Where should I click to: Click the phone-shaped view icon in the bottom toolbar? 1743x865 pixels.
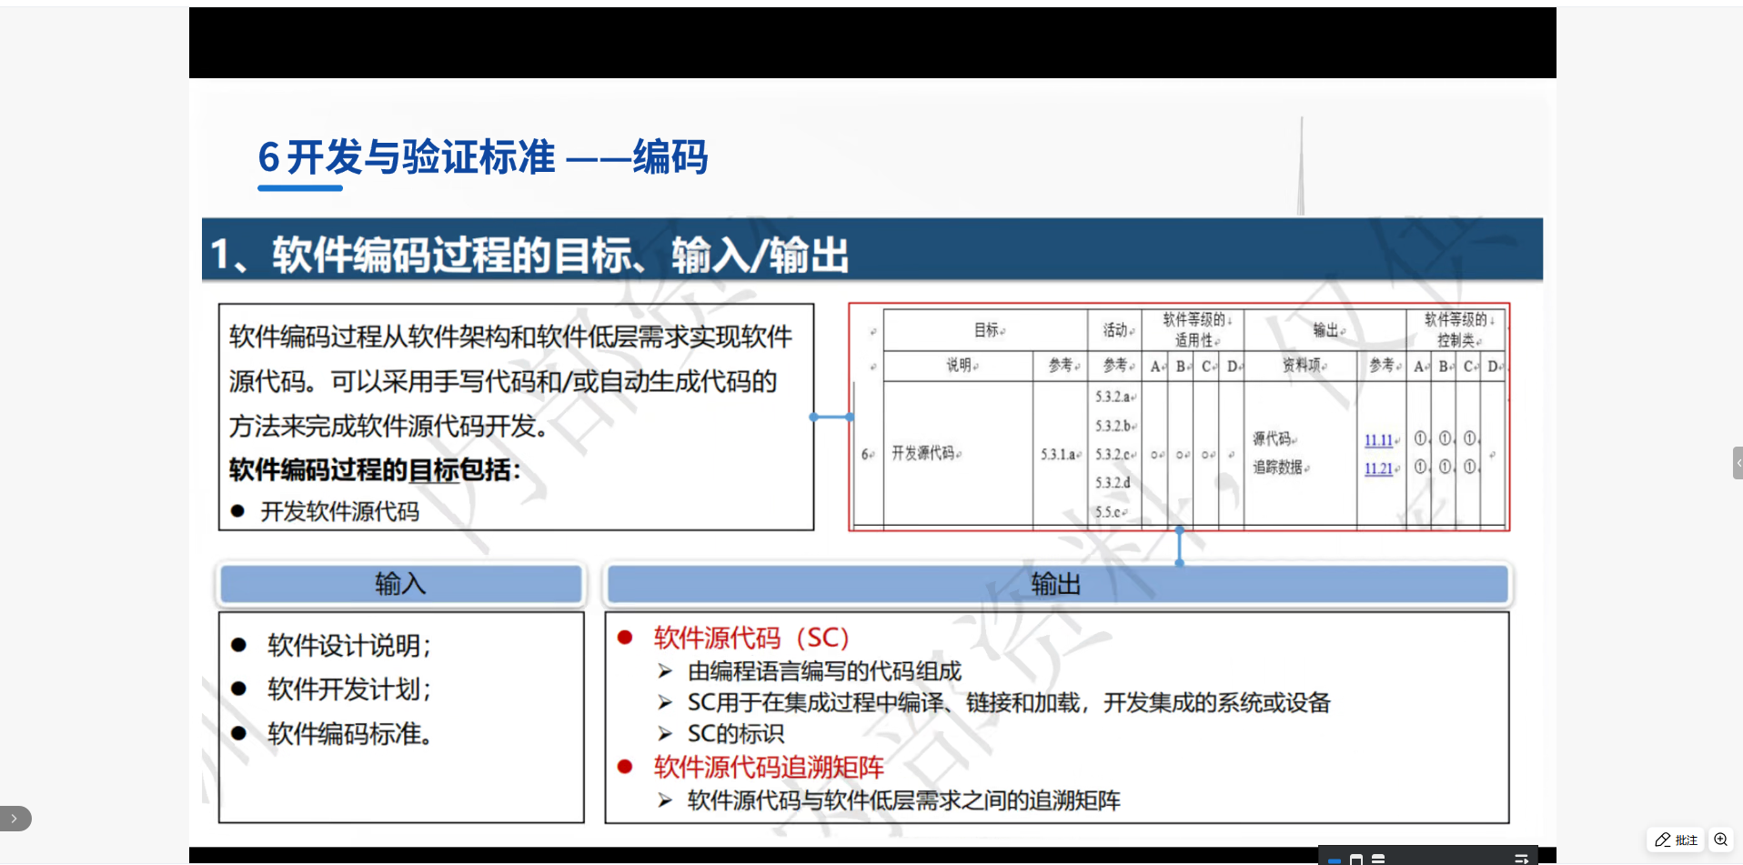1355,859
